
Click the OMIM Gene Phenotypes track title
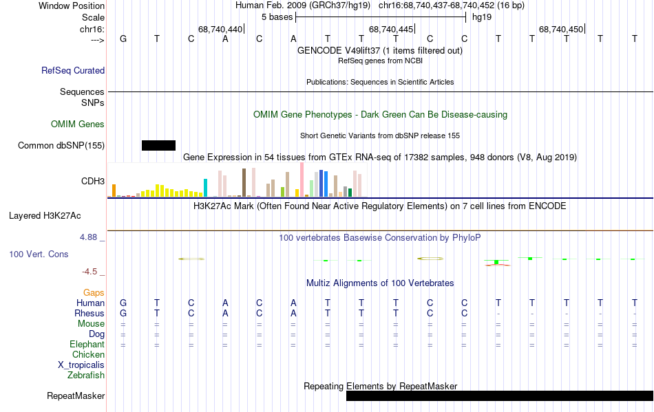point(380,115)
